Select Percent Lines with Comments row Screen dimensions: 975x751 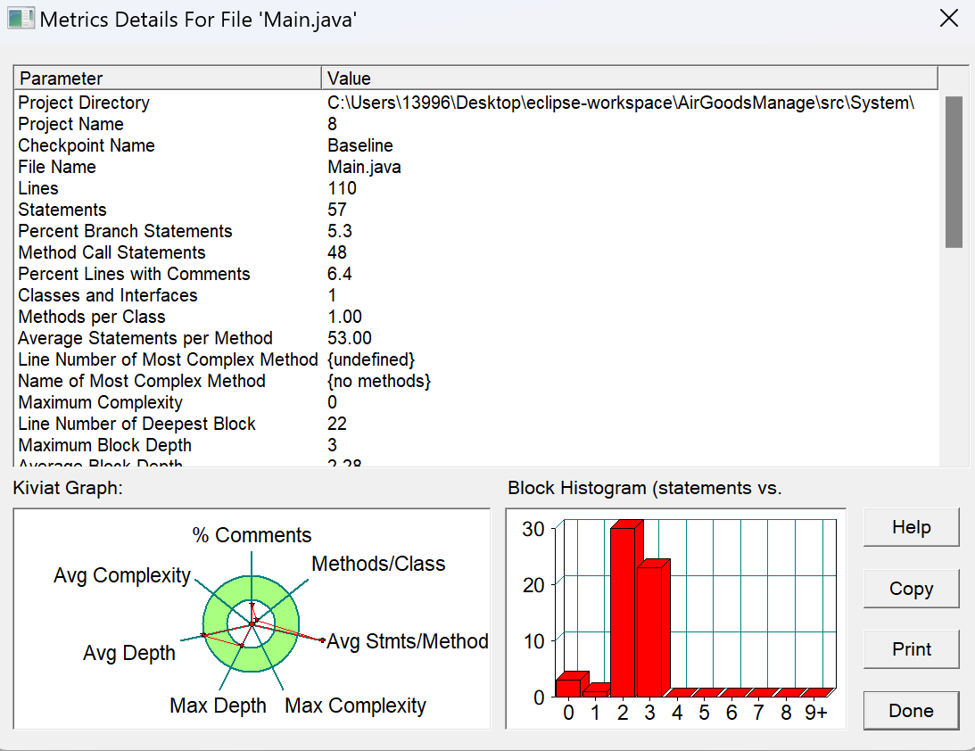(475, 274)
